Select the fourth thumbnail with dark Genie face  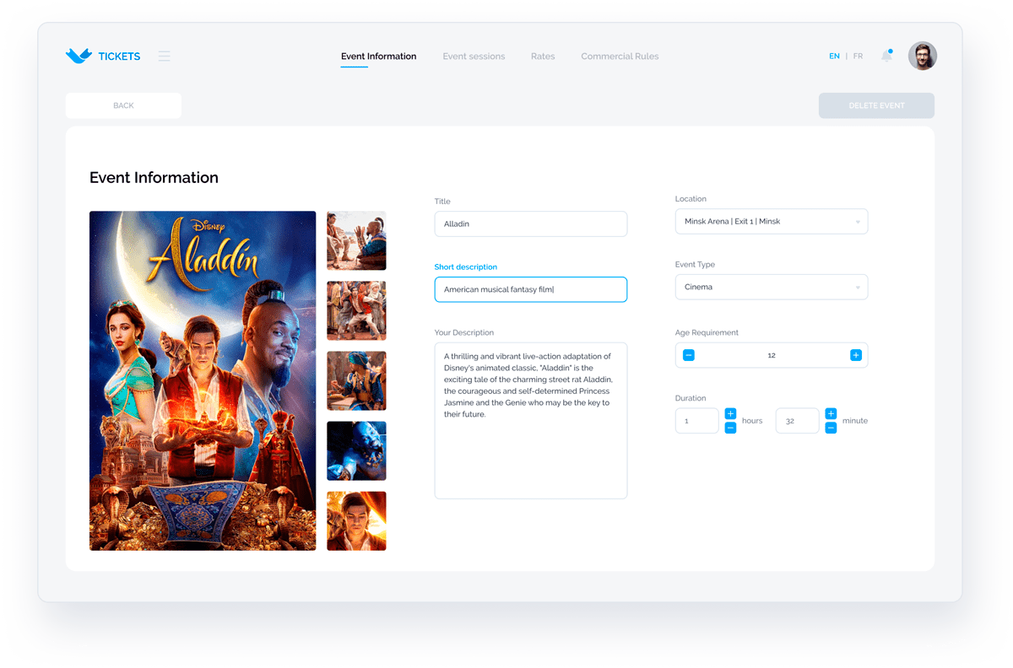356,450
